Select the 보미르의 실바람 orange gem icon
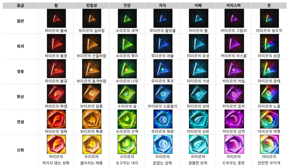The image size is (290, 166). 92,19
